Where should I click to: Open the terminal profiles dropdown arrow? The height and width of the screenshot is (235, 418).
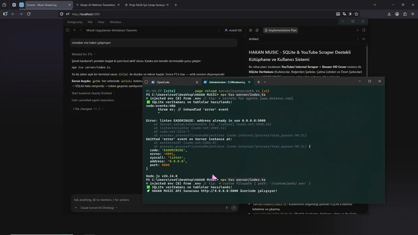[265, 82]
